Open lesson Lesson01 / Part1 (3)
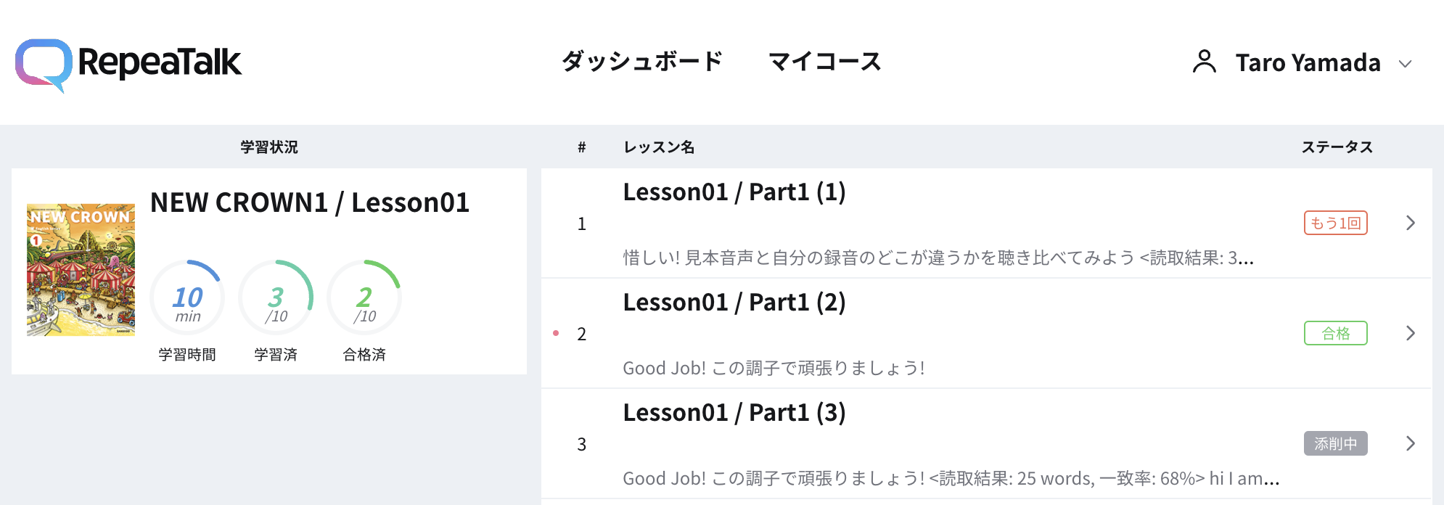The height and width of the screenshot is (505, 1444). [x=734, y=413]
